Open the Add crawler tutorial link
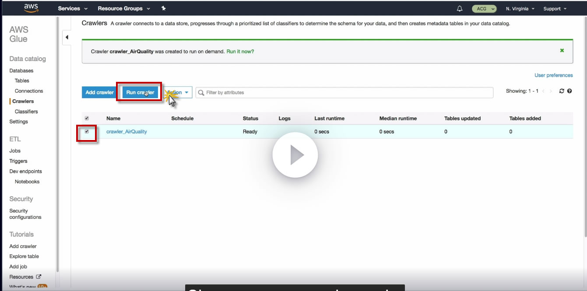This screenshot has width=587, height=291. [23, 246]
